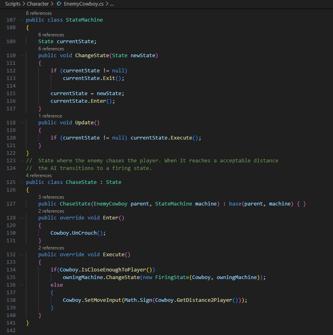Collapse the ChaseState class at line 125

click(22, 182)
